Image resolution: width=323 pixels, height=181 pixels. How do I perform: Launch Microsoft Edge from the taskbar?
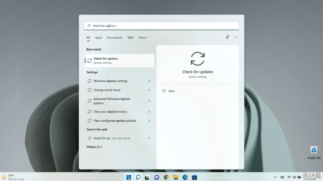coord(185,177)
